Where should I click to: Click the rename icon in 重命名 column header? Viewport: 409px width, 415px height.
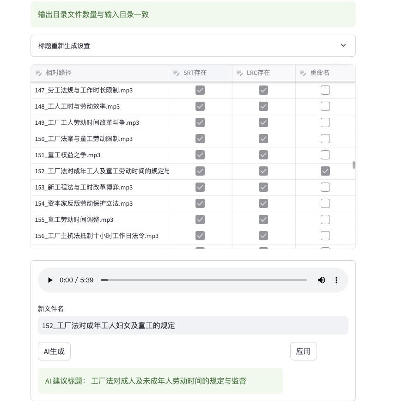tap(303, 73)
